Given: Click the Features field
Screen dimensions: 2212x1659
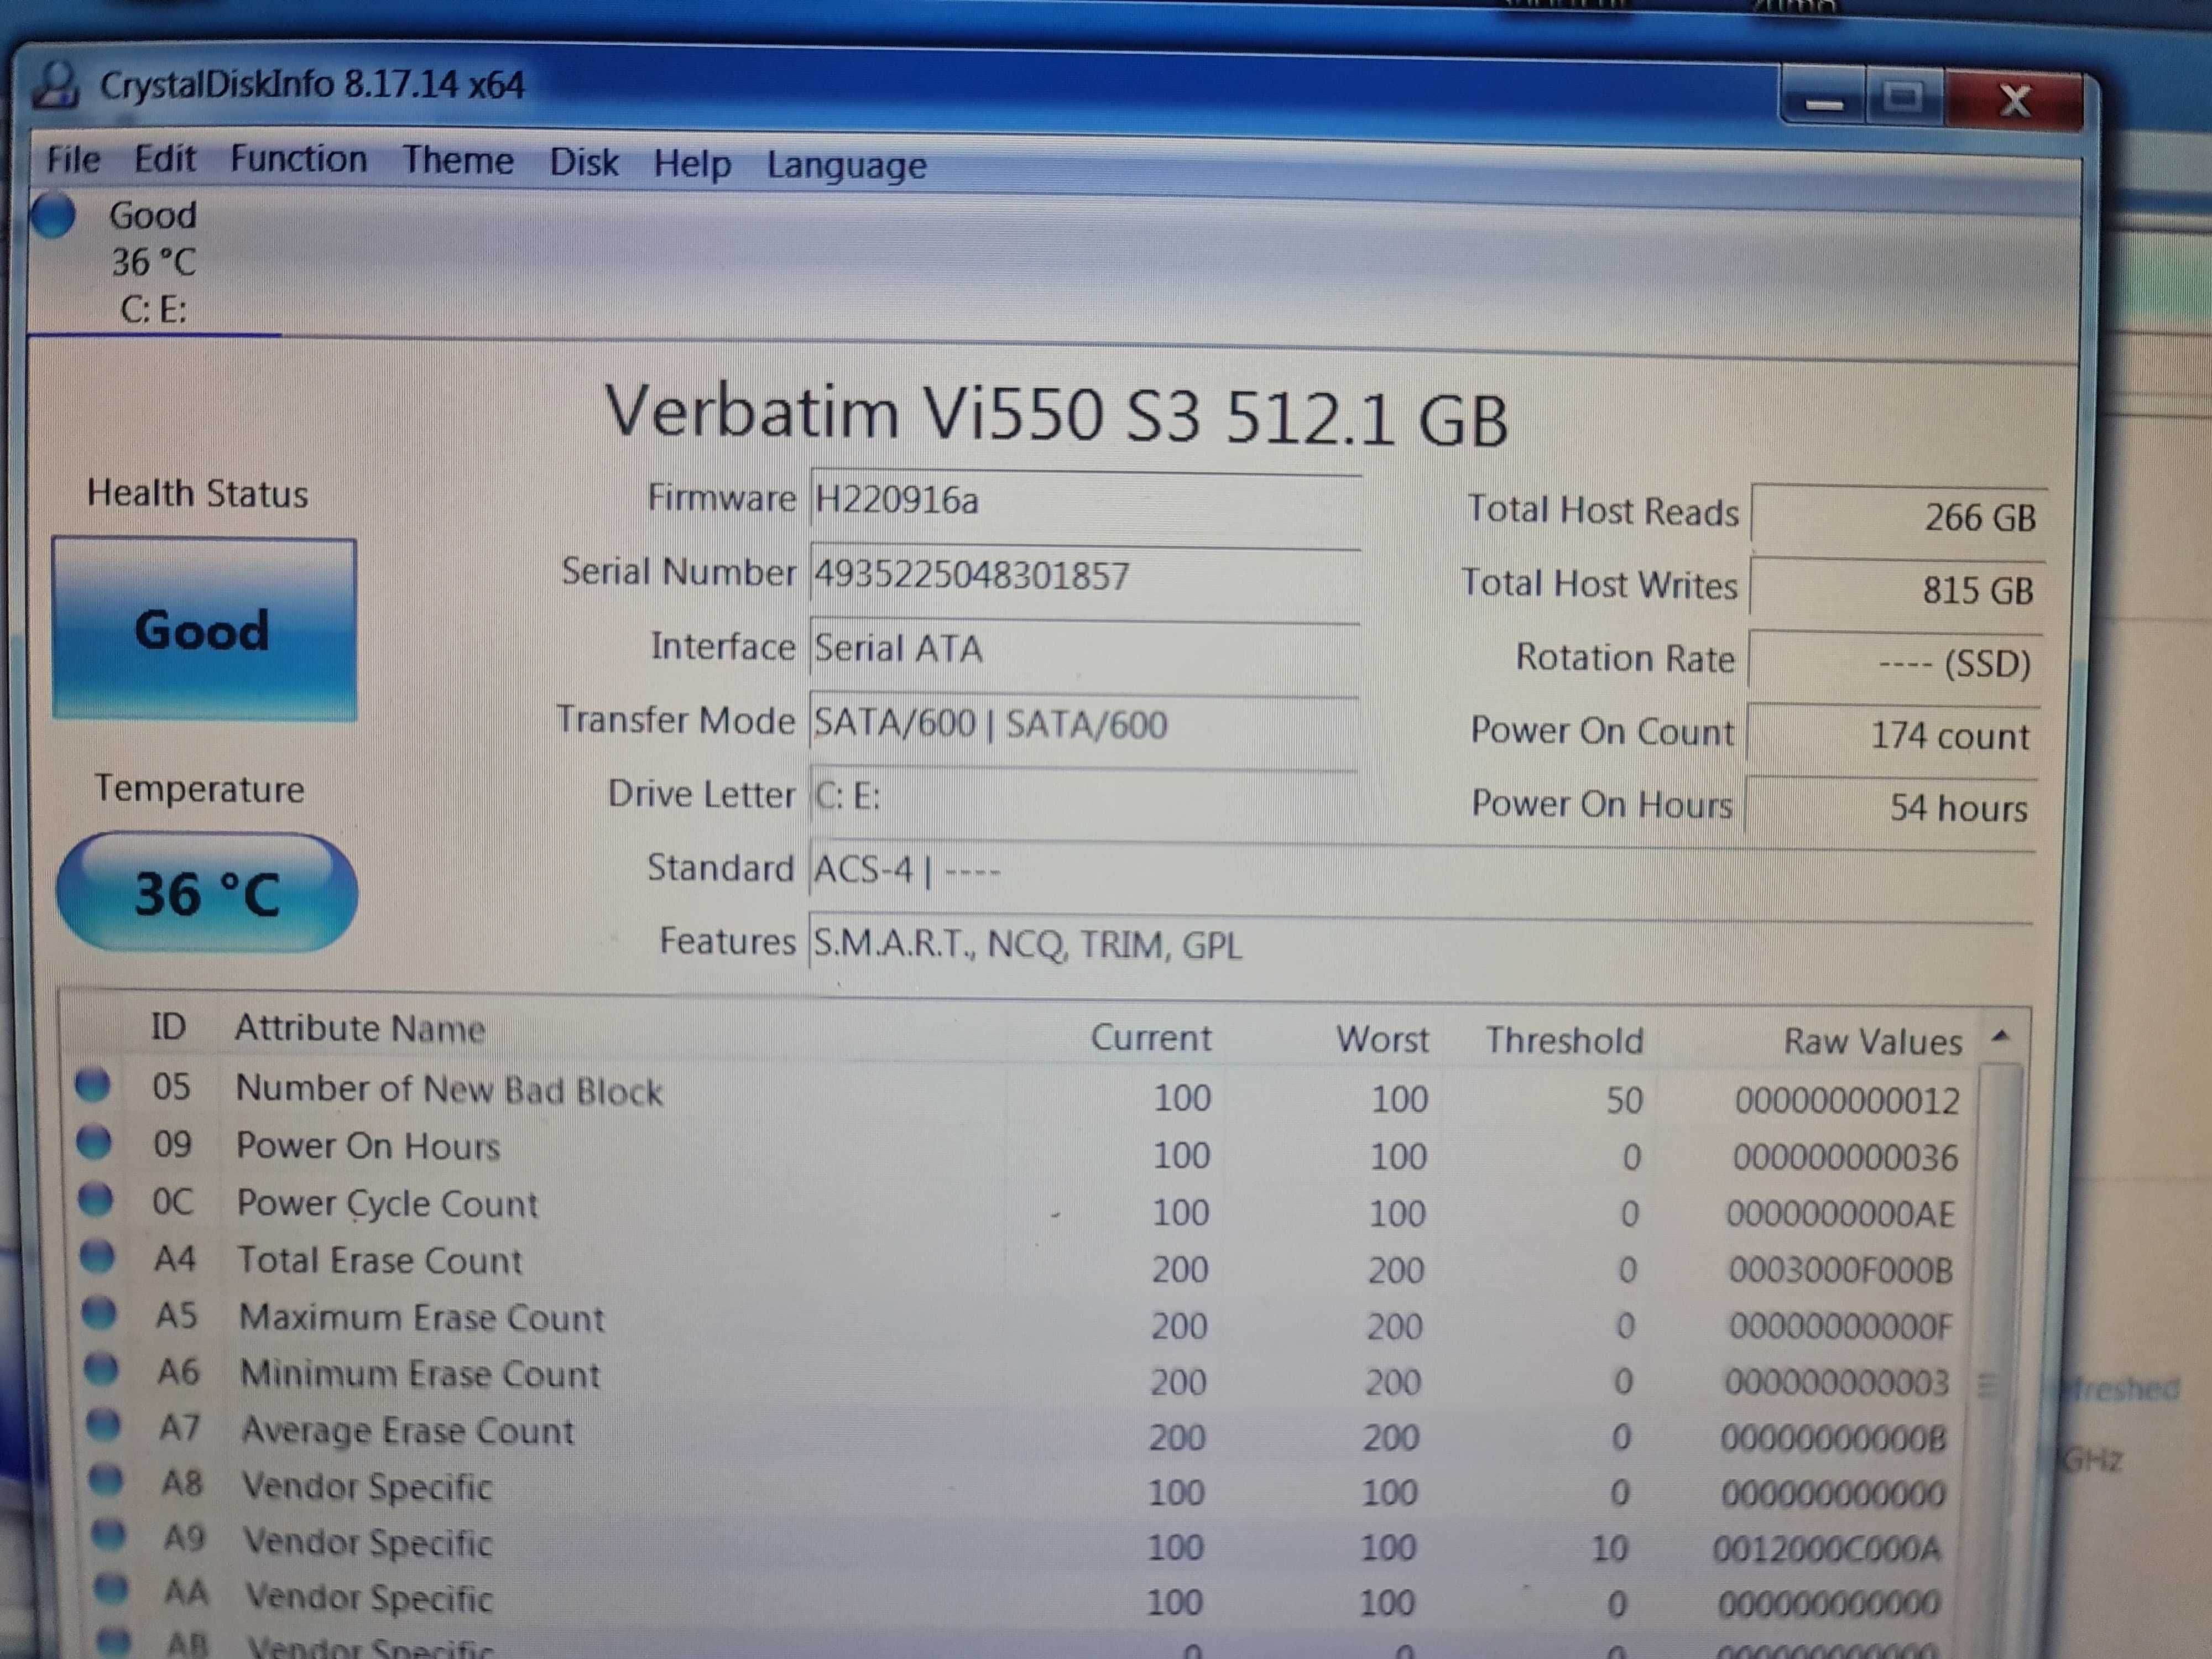Looking at the screenshot, I should 1420,944.
